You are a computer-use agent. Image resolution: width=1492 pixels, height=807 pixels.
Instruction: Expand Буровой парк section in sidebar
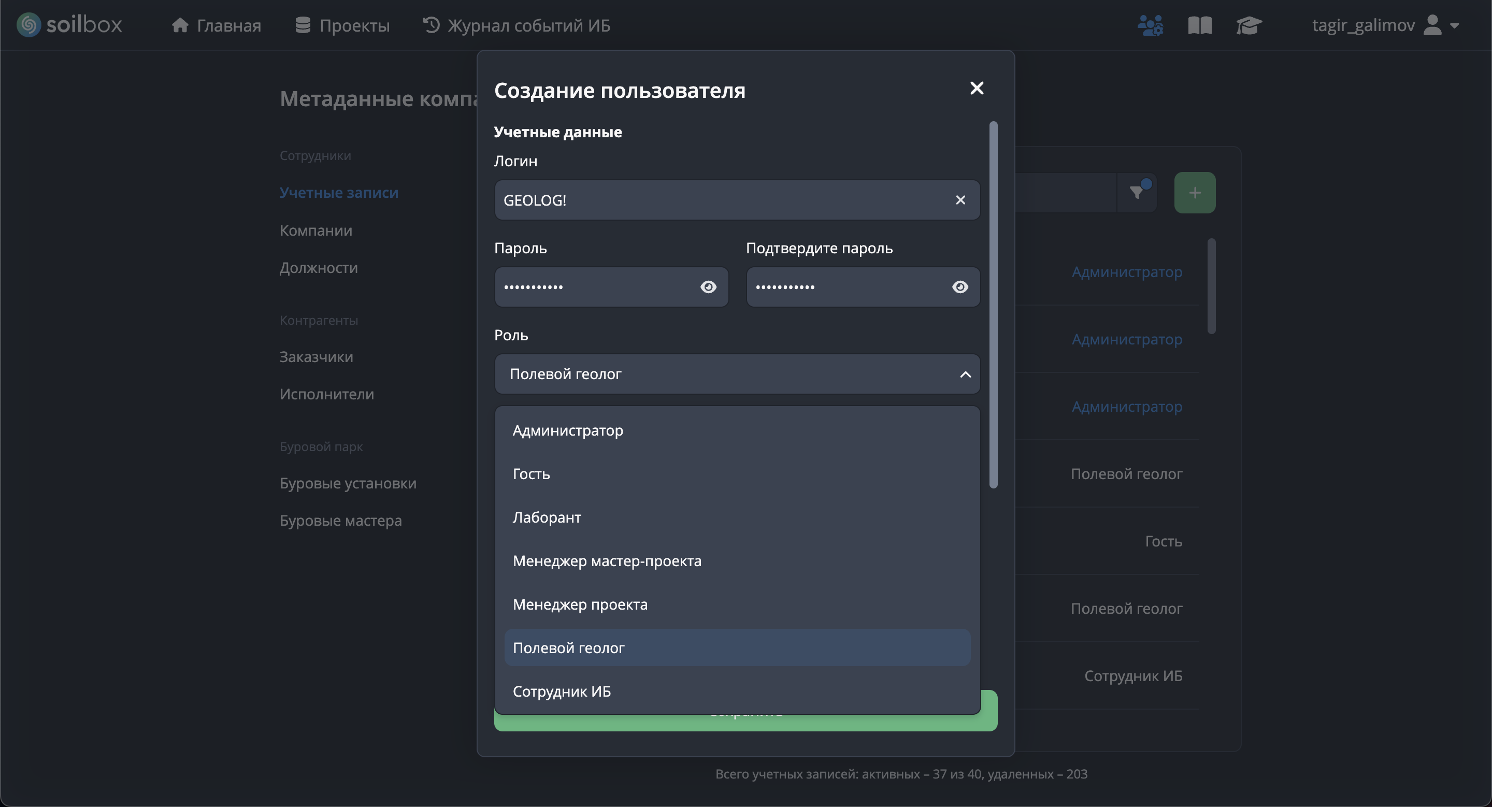click(x=321, y=446)
